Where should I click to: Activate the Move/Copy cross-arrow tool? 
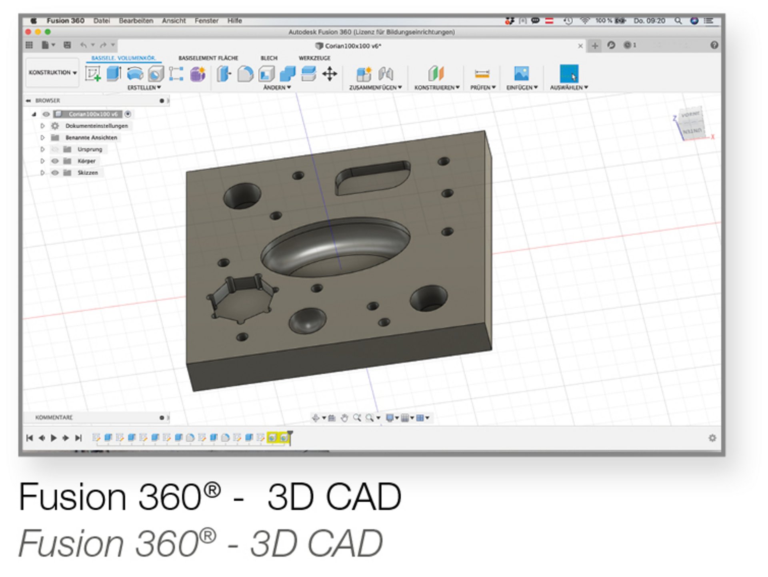[330, 74]
